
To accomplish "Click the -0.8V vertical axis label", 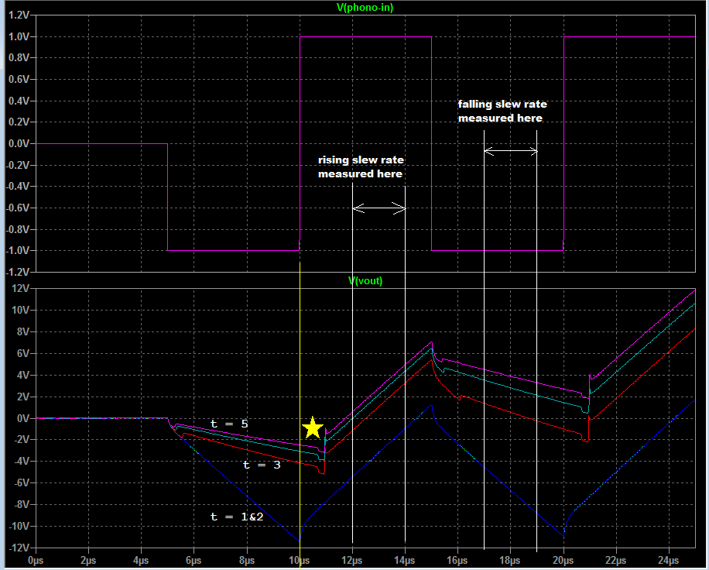I will tap(18, 229).
